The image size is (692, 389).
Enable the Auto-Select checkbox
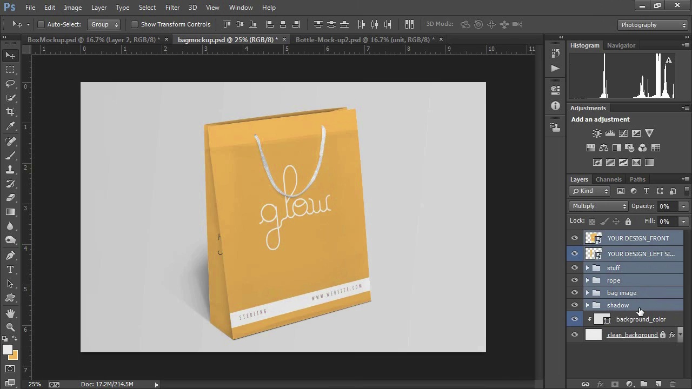click(x=41, y=24)
